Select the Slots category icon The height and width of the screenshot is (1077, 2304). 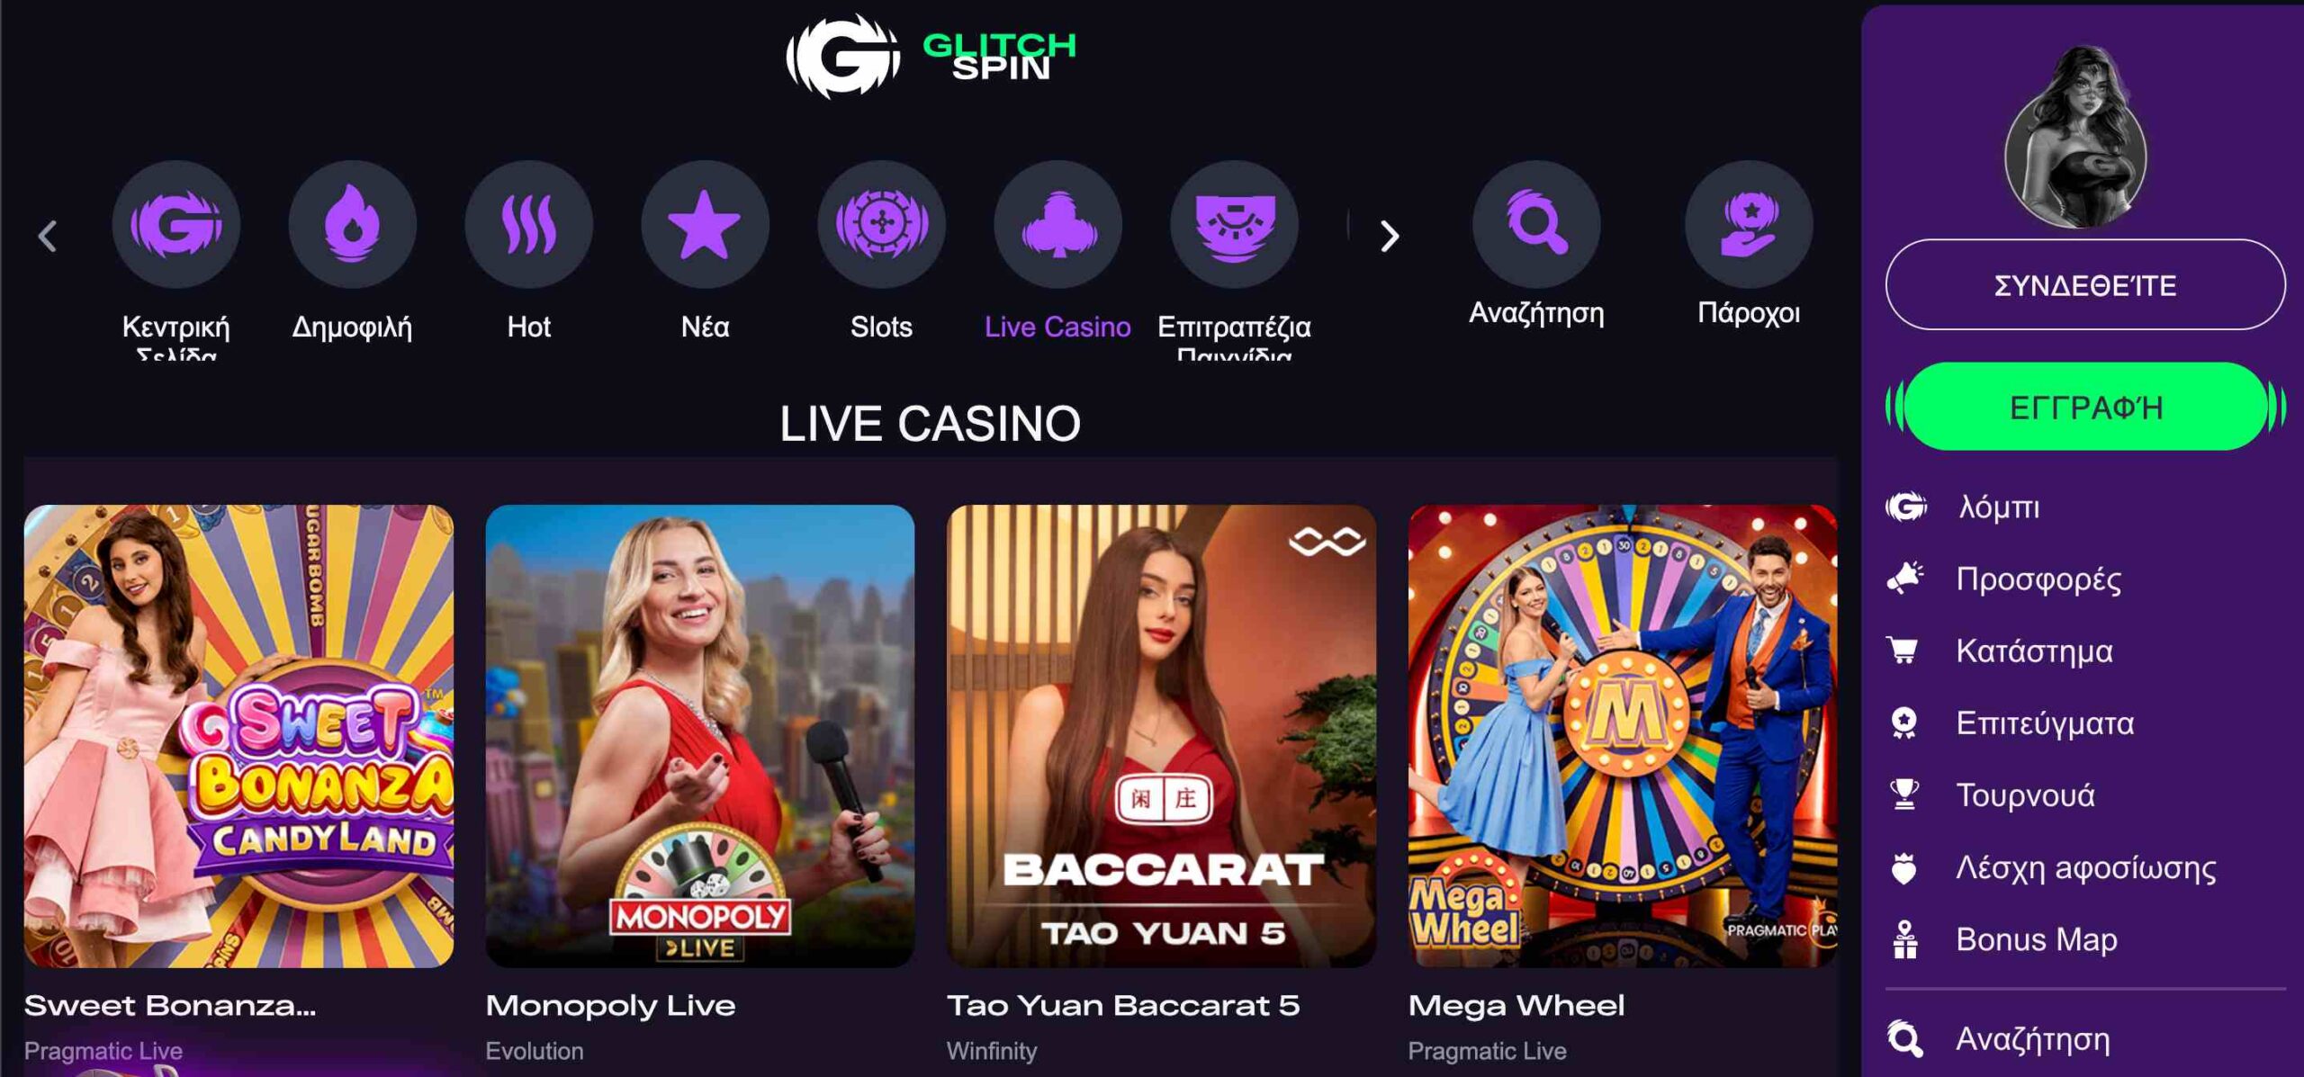point(881,224)
